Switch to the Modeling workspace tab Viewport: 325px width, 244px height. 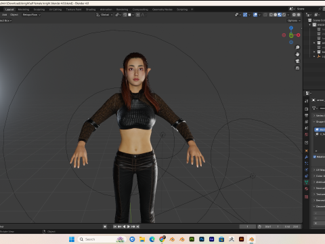coord(24,9)
